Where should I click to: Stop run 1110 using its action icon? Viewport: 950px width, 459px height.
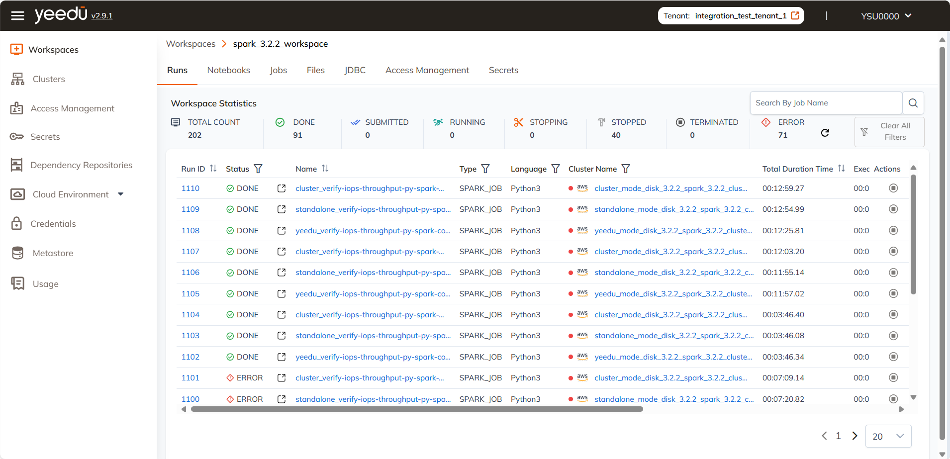(893, 188)
